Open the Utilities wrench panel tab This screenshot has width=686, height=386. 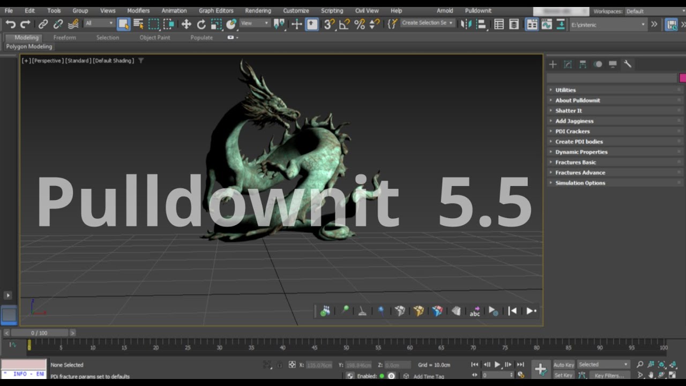pyautogui.click(x=628, y=64)
